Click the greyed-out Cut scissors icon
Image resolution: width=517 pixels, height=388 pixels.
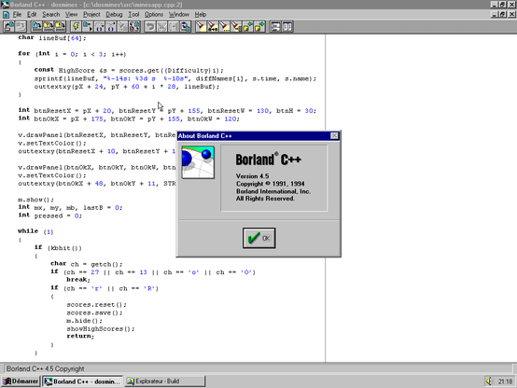(161, 26)
